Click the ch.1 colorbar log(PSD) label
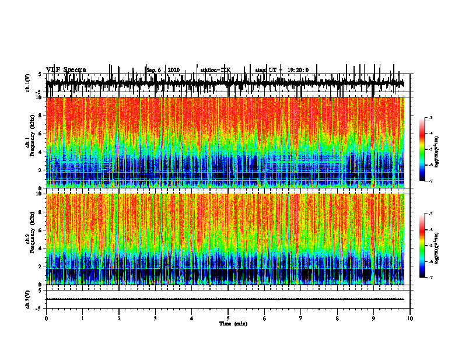This screenshot has width=462, height=357. (437, 152)
